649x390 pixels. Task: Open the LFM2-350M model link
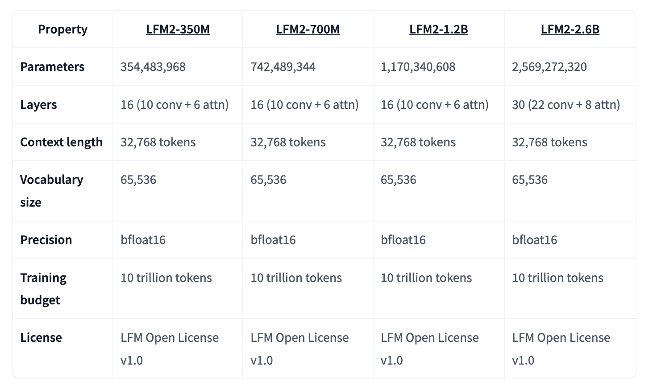(178, 29)
